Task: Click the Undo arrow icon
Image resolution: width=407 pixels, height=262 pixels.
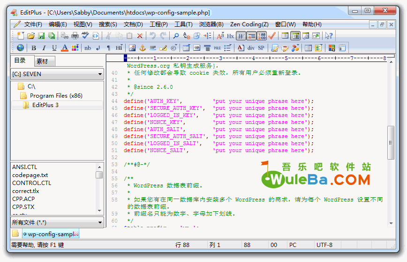Action: pos(153,36)
